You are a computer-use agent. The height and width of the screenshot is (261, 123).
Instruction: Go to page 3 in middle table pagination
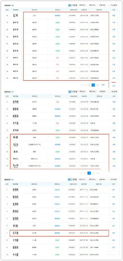click(x=93, y=173)
